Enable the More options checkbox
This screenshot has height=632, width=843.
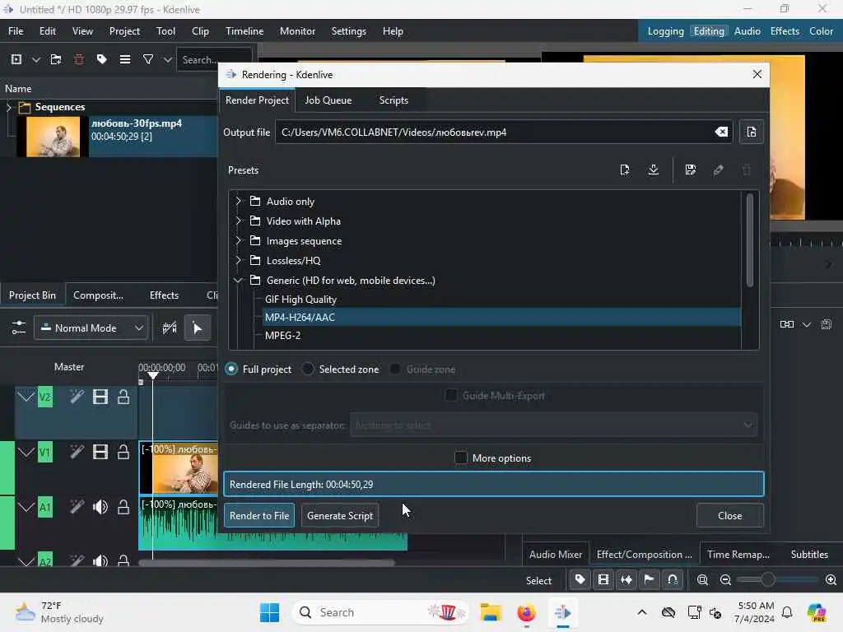(x=461, y=458)
